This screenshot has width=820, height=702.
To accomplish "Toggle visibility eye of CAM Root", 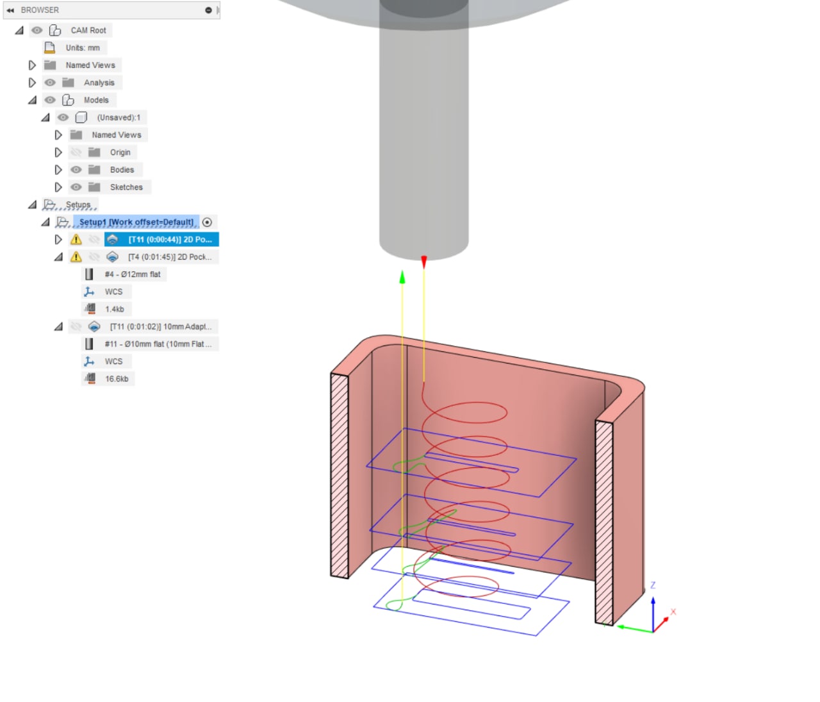I will click(37, 30).
